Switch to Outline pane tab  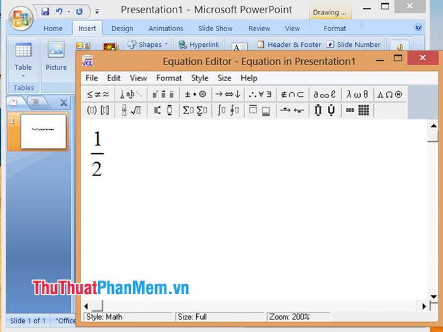(36, 102)
